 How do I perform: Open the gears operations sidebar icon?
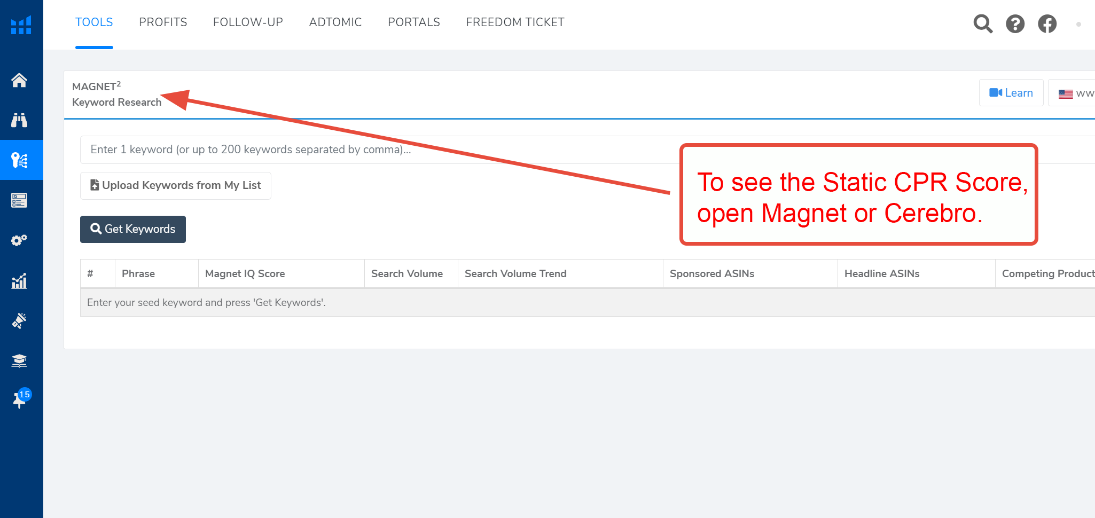pyautogui.click(x=19, y=240)
